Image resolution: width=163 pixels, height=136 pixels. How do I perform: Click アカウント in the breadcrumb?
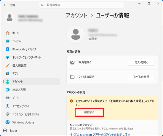coord(77,15)
